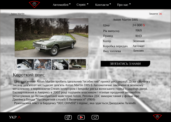Go to Aston Martin breadcrumb link

(x=18, y=14)
